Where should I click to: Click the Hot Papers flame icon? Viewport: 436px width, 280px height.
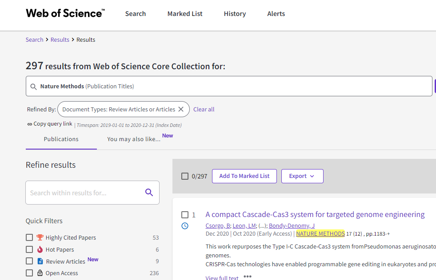pyautogui.click(x=40, y=249)
